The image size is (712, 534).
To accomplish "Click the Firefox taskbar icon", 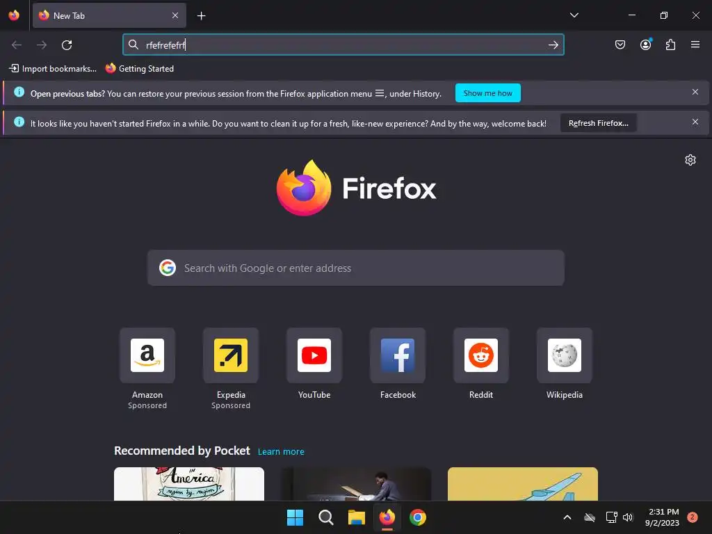I will pyautogui.click(x=387, y=517).
